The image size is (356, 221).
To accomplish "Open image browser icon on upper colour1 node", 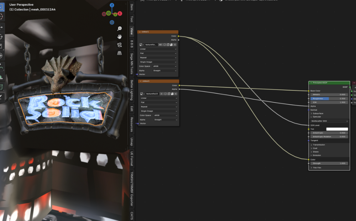I will (142, 45).
